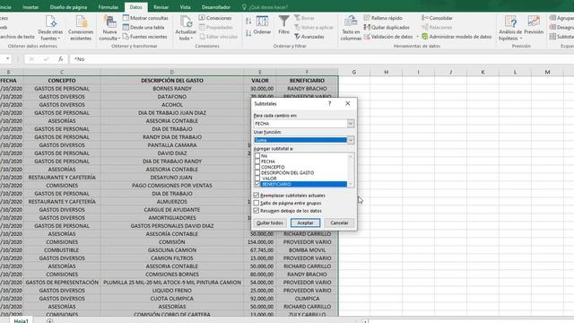The height and width of the screenshot is (323, 574).
Task: Switch to Vista tab
Action: 186,7
